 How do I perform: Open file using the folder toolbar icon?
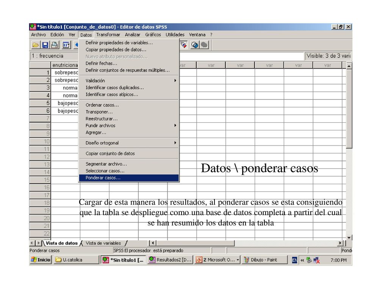pos(36,45)
